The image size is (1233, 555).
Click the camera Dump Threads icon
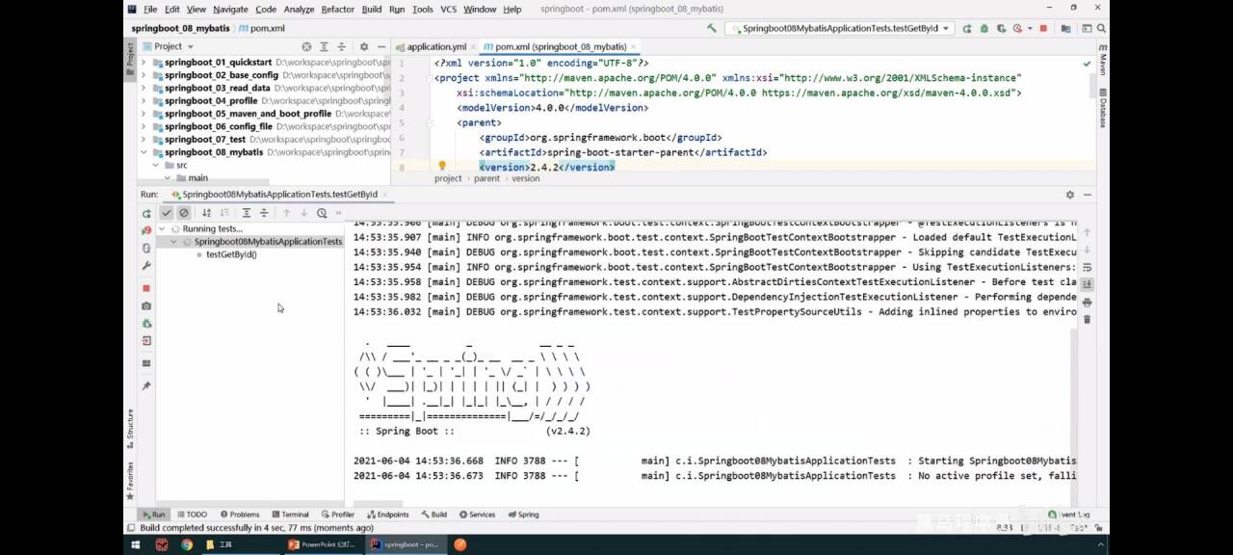[146, 306]
